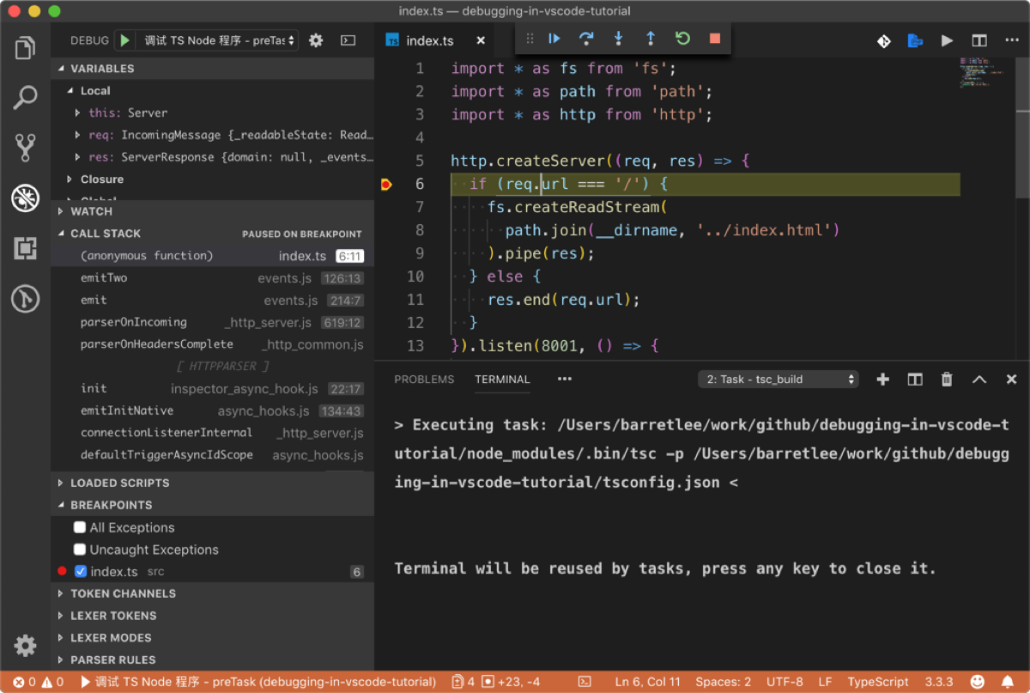
Task: Click the Step Into debug icon
Action: (x=618, y=39)
